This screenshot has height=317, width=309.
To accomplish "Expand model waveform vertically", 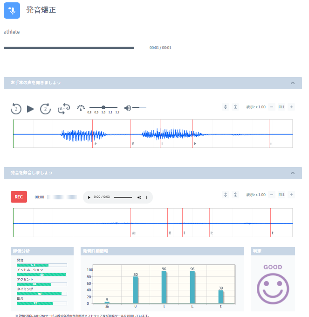I will click(226, 107).
